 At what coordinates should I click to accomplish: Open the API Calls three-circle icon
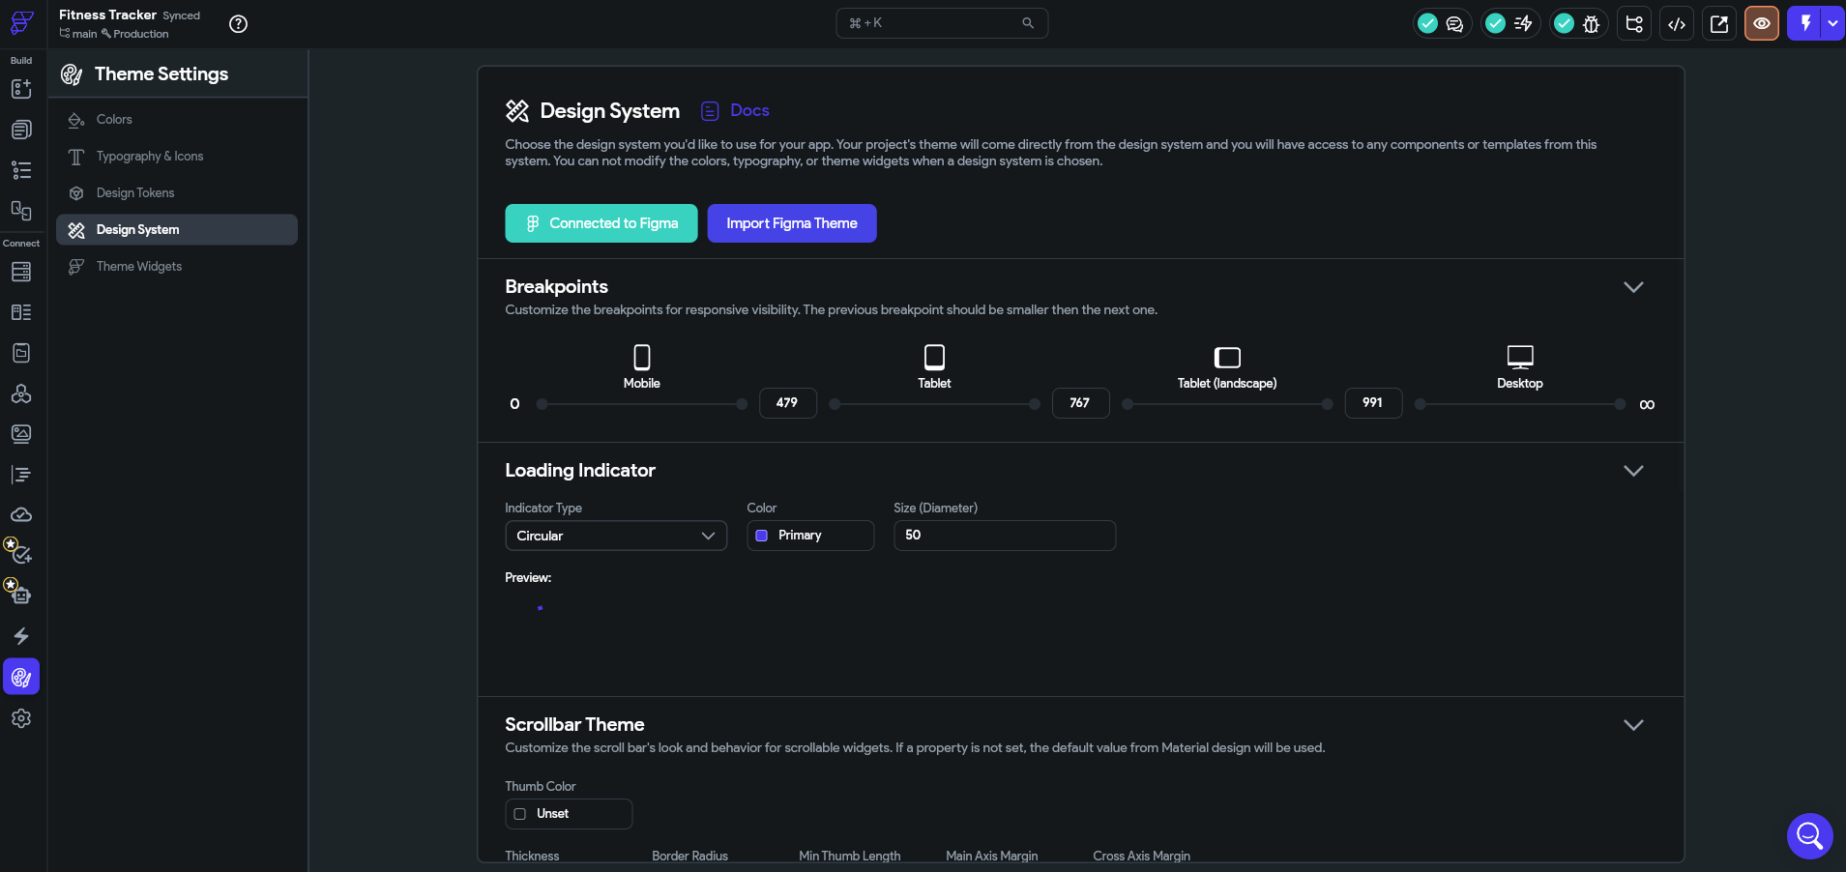pos(21,393)
